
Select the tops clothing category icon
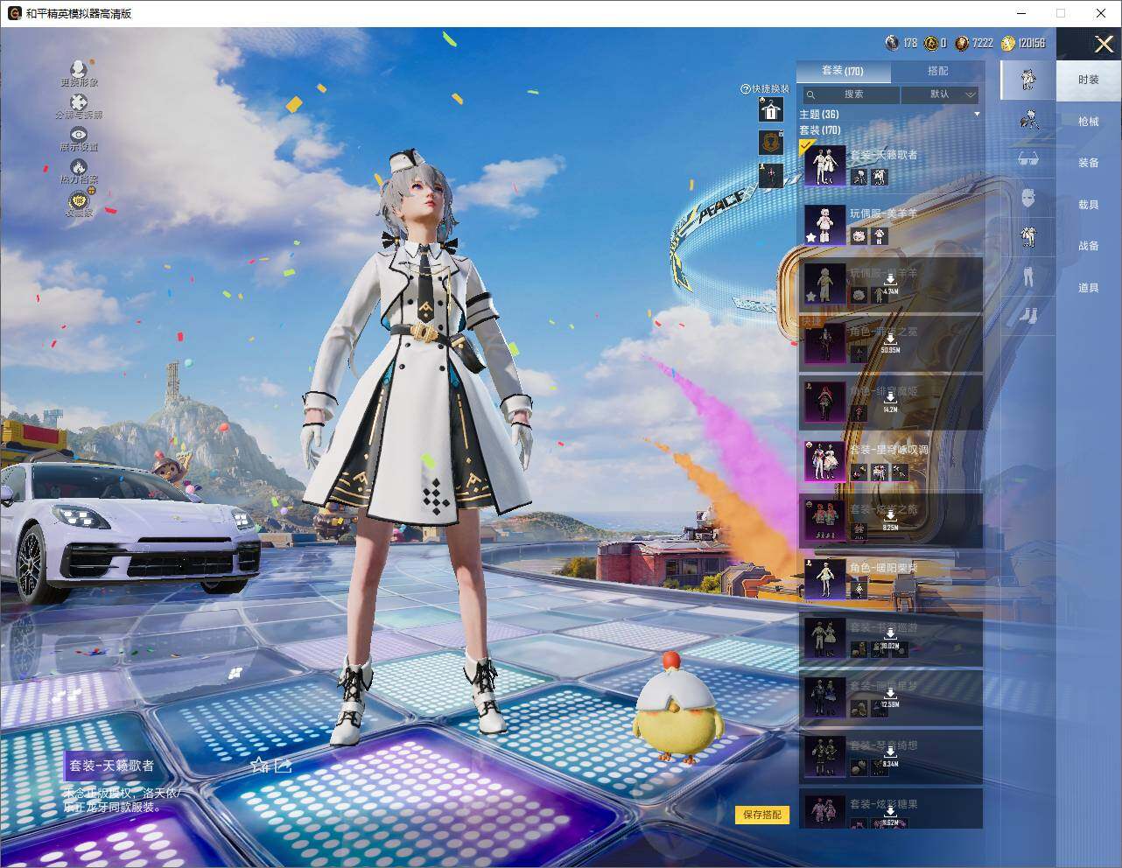coord(1028,236)
